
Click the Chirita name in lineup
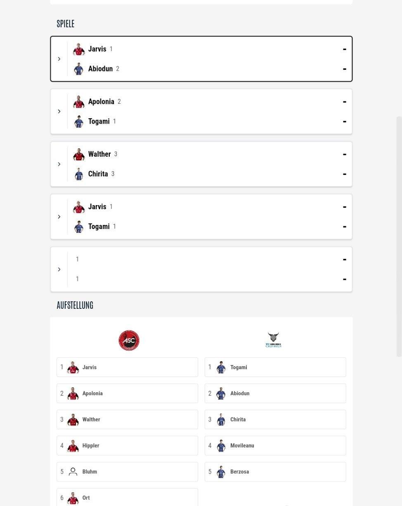click(x=238, y=420)
